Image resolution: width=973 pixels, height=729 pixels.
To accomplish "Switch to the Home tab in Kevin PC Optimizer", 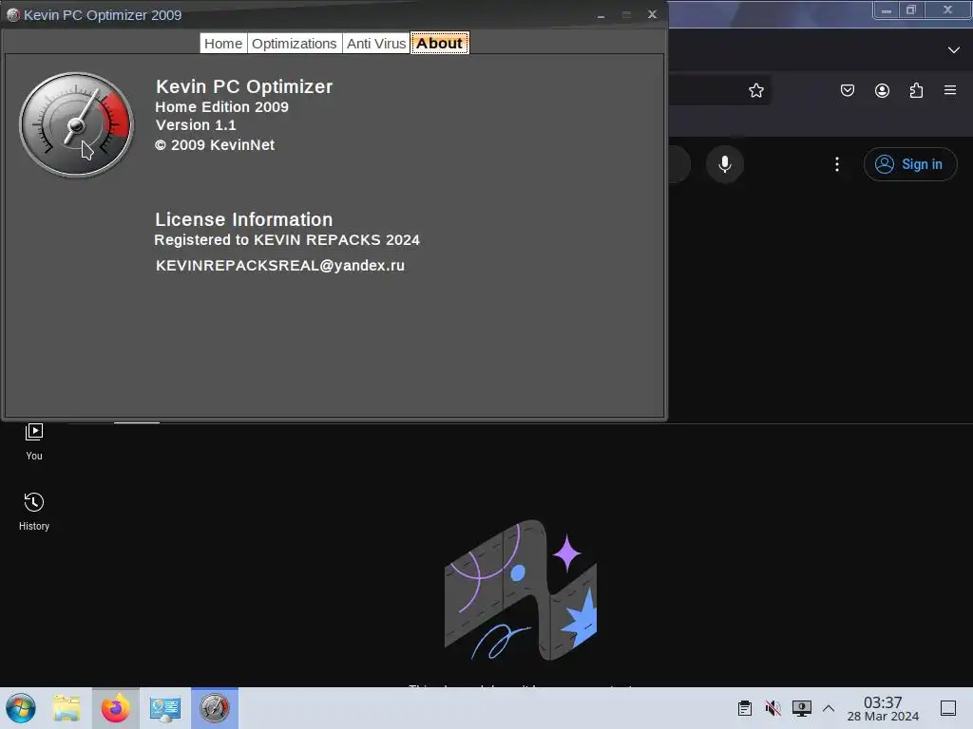I will pyautogui.click(x=223, y=44).
